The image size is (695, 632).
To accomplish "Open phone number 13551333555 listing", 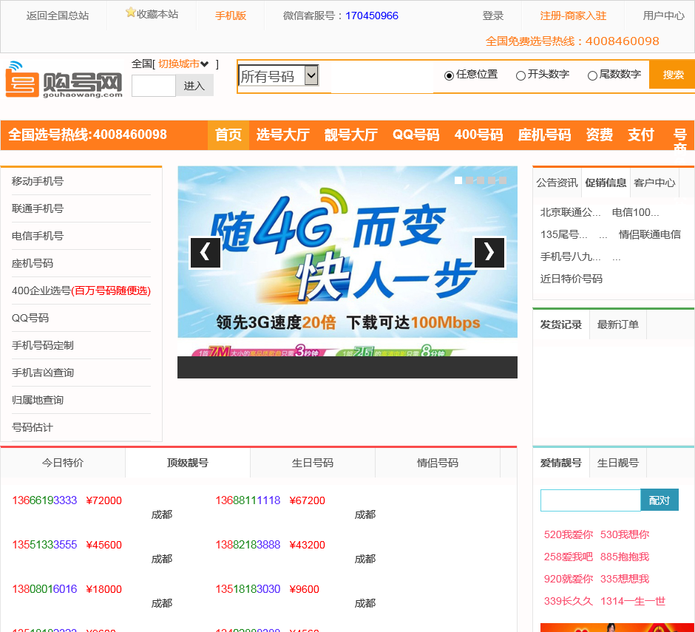I will 44,545.
